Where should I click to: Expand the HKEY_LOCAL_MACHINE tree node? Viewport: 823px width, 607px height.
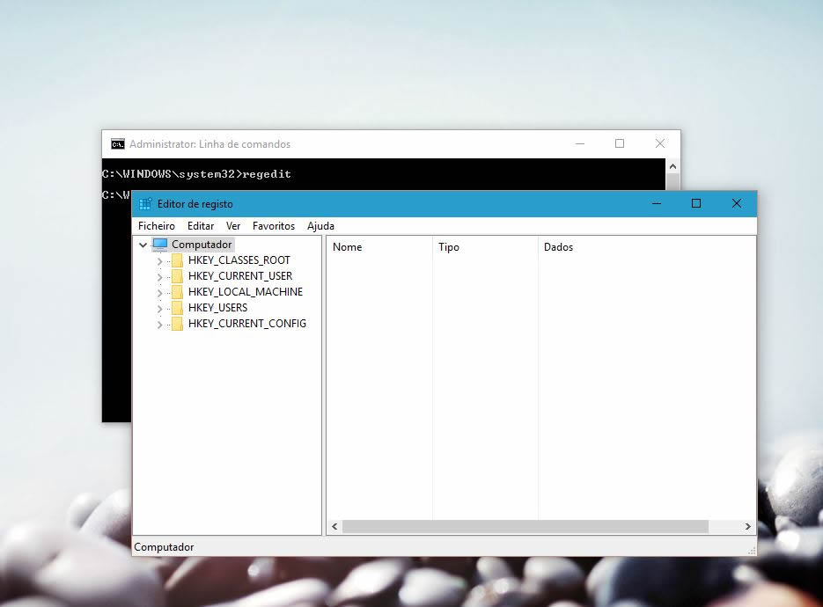(x=159, y=291)
